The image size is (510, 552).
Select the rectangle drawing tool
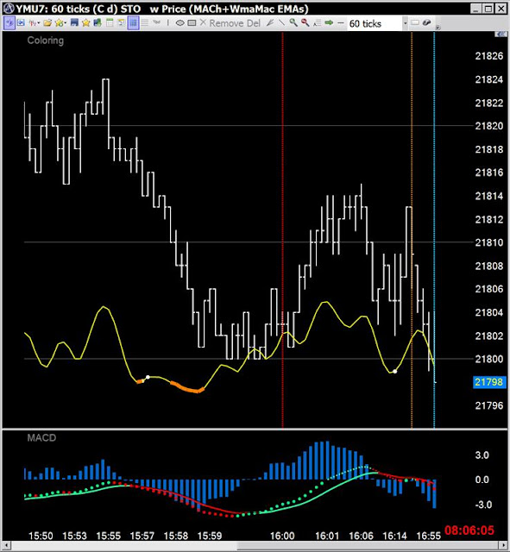[x=192, y=23]
